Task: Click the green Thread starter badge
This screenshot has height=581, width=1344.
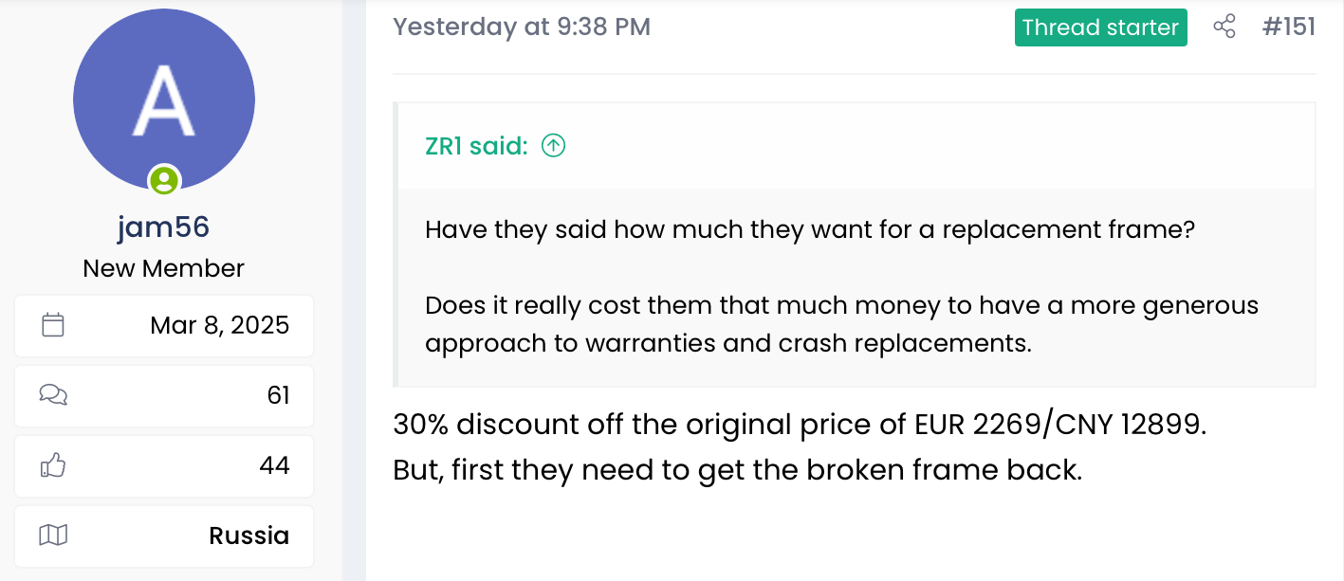Action: click(x=1100, y=27)
